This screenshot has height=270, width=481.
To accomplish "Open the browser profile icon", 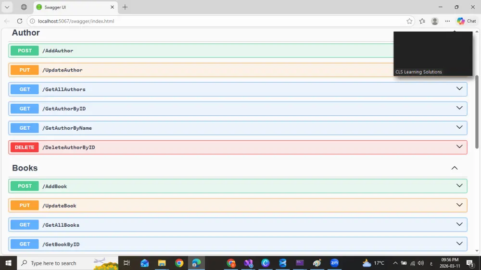I will 435,21.
